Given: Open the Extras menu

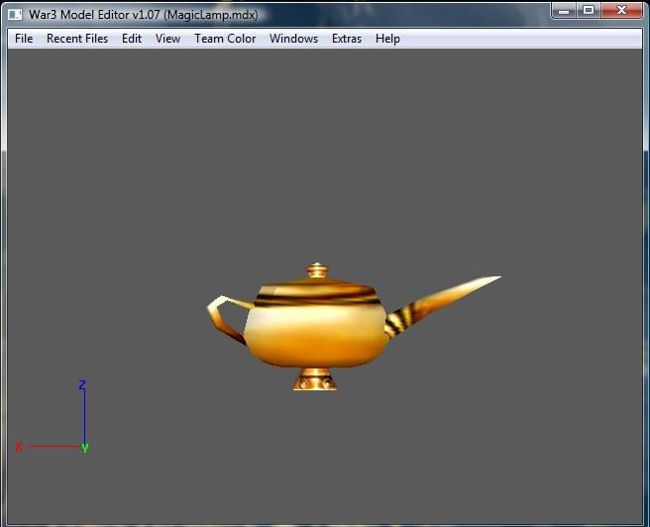Looking at the screenshot, I should coord(347,39).
